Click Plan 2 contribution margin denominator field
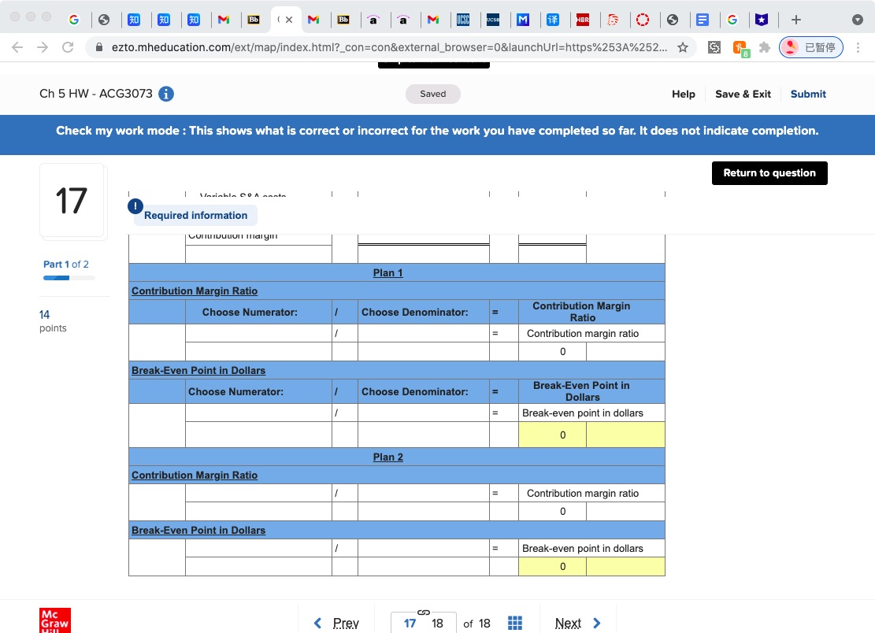This screenshot has height=633, width=875. (424, 493)
